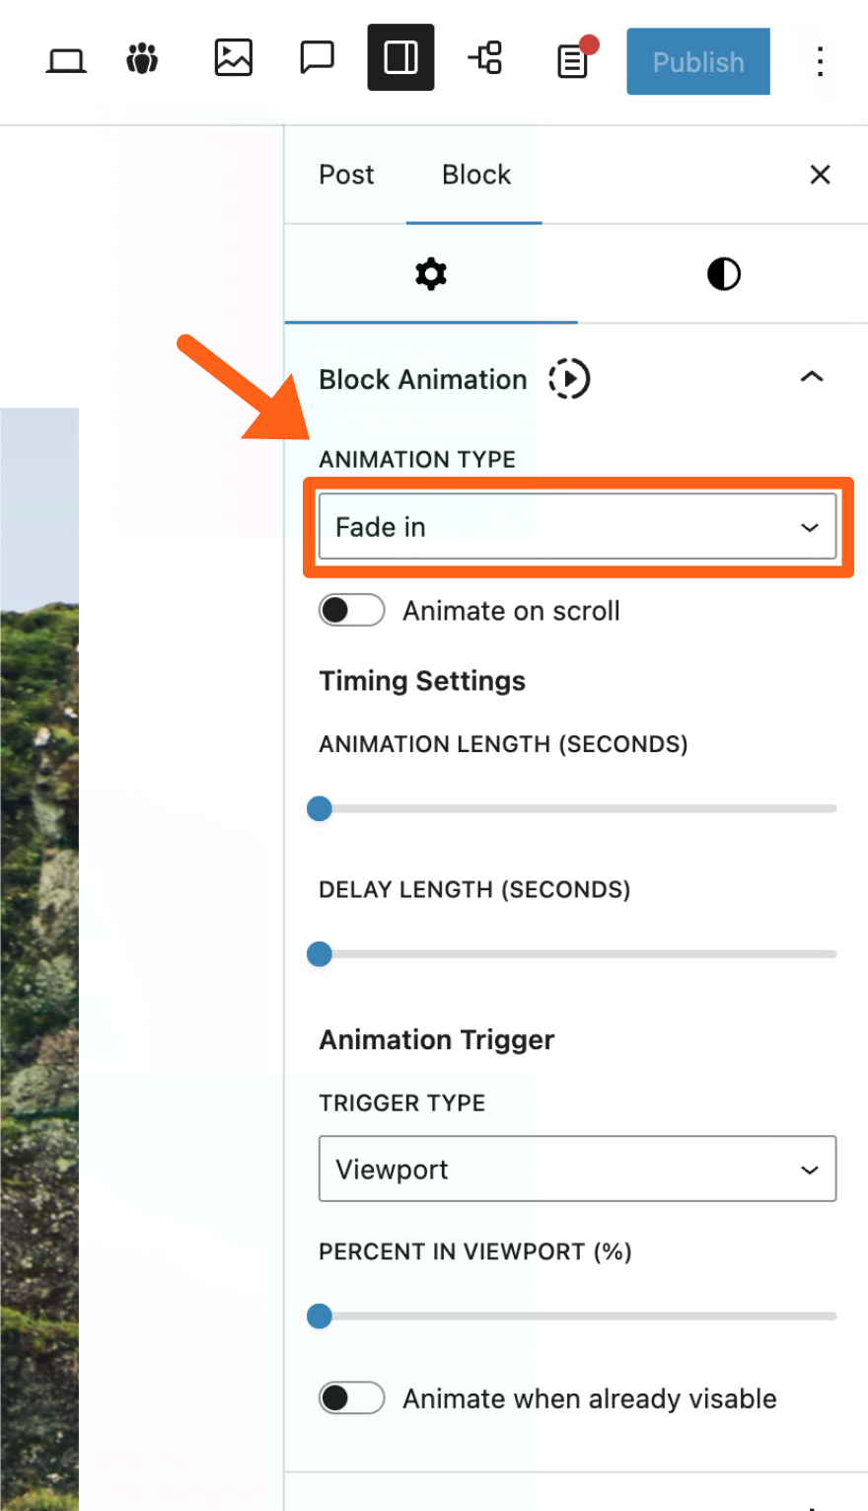Click the Block Animation play icon
The height and width of the screenshot is (1511, 868).
point(569,379)
